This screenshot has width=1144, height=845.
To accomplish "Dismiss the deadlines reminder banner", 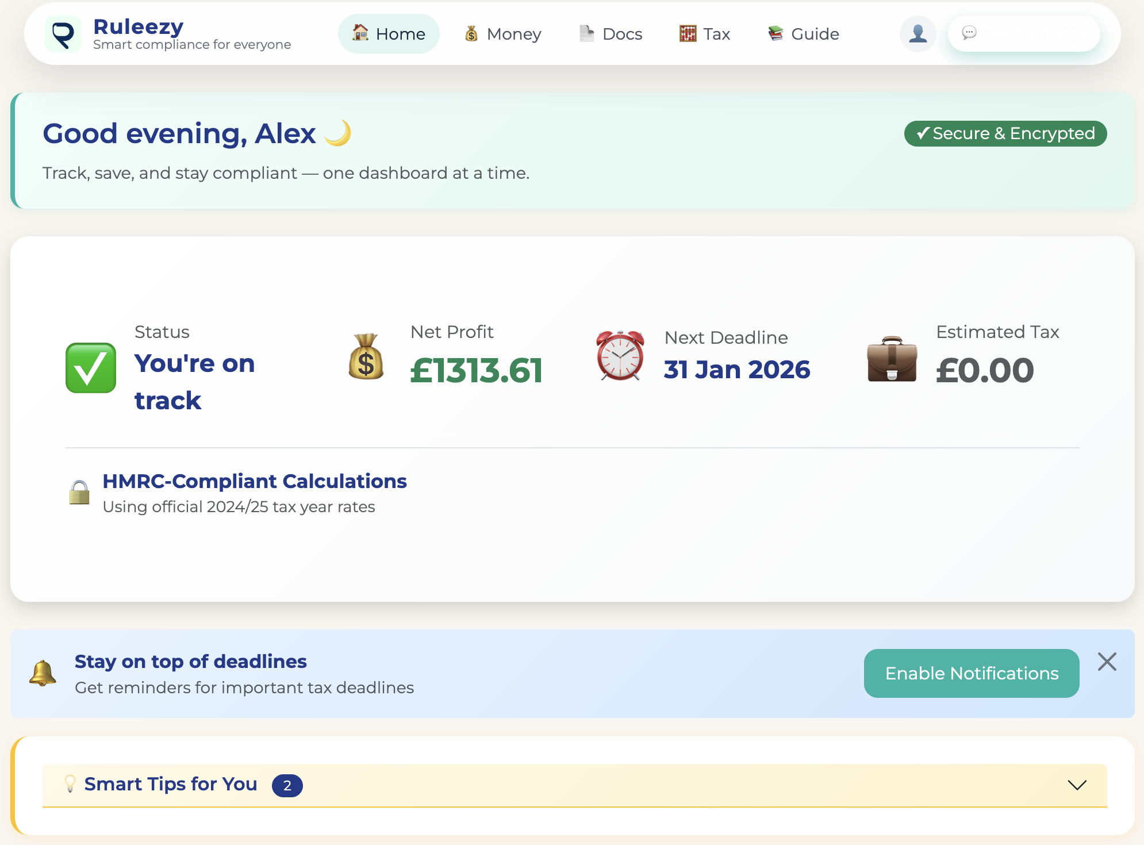I will (1107, 662).
